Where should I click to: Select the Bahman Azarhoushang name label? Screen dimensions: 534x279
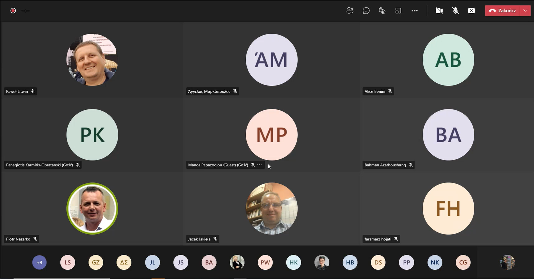coord(385,165)
